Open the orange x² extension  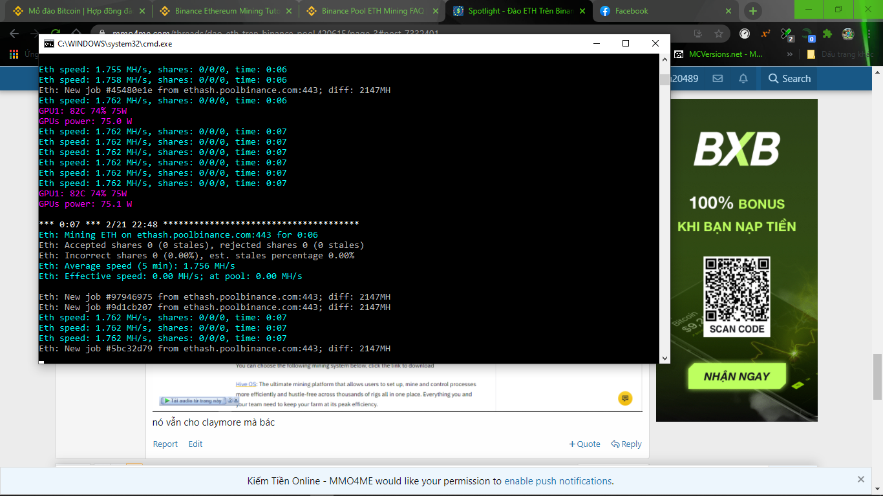(765, 34)
